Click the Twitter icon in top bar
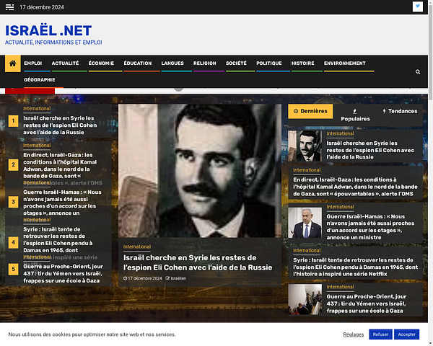This screenshot has width=433, height=346. tap(418, 6)
